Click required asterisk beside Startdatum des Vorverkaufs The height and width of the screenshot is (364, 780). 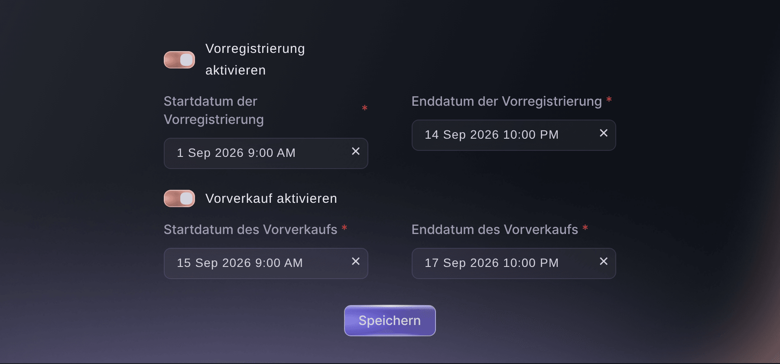[x=344, y=228]
